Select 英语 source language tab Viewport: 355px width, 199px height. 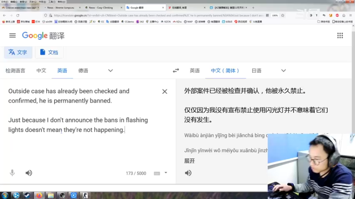(62, 71)
